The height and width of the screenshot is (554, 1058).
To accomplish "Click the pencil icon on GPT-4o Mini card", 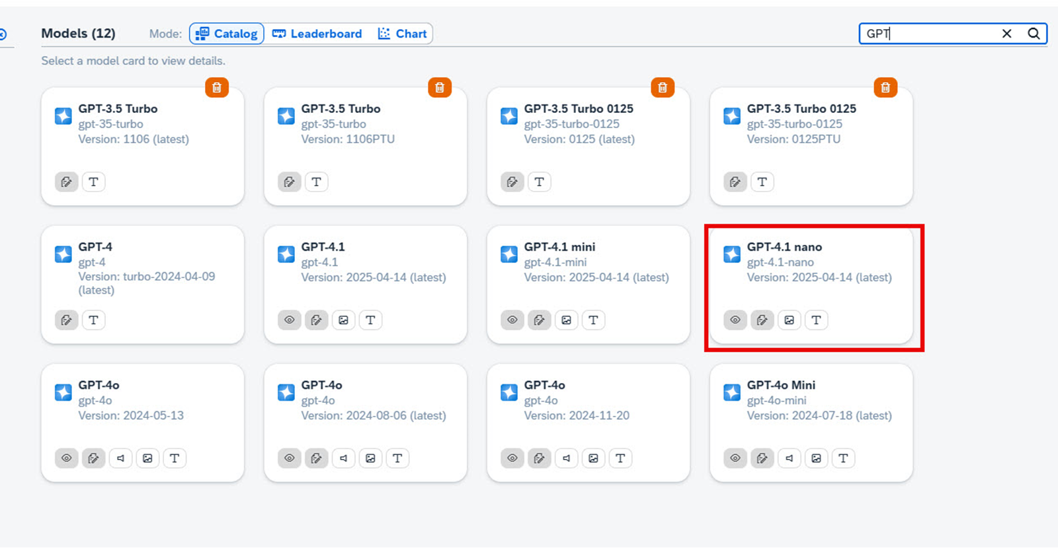I will 762,458.
